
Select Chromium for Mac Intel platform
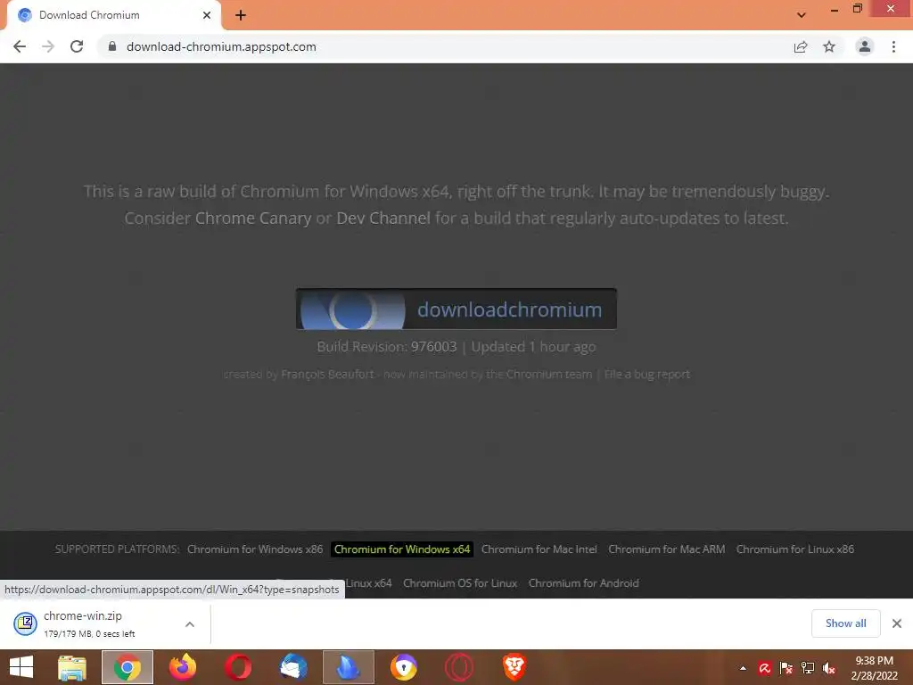pyautogui.click(x=539, y=549)
